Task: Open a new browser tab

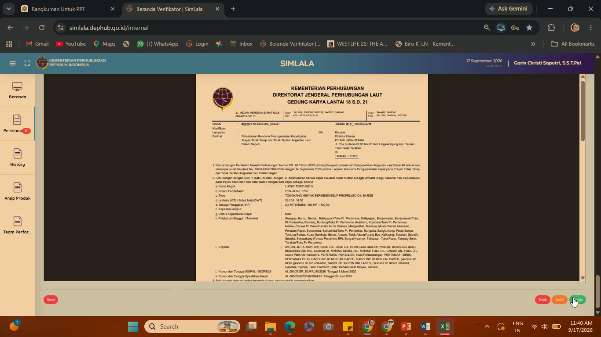Action: click(233, 9)
